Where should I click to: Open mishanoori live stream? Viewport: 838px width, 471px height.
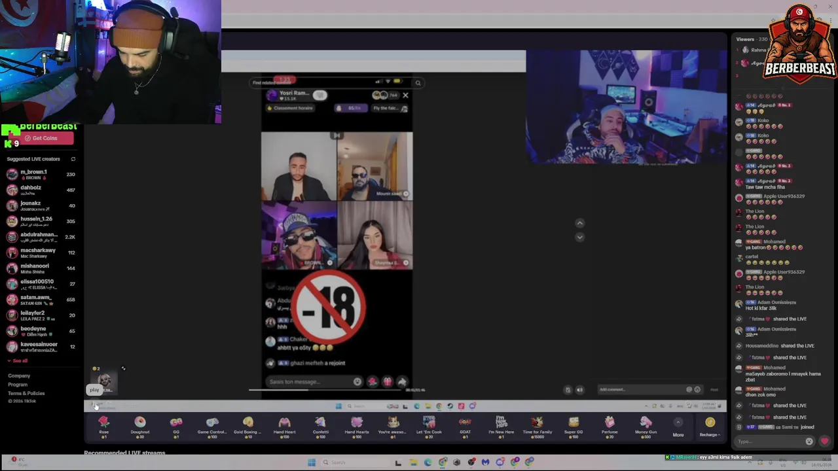coord(41,268)
